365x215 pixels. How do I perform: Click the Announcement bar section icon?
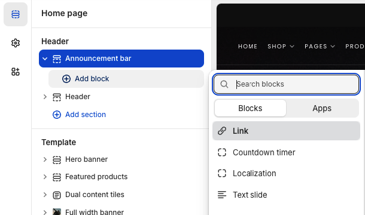(57, 59)
